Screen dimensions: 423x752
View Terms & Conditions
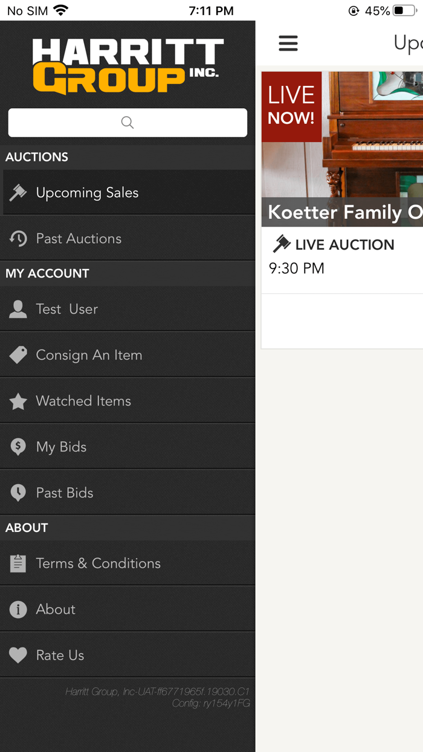coord(98,563)
